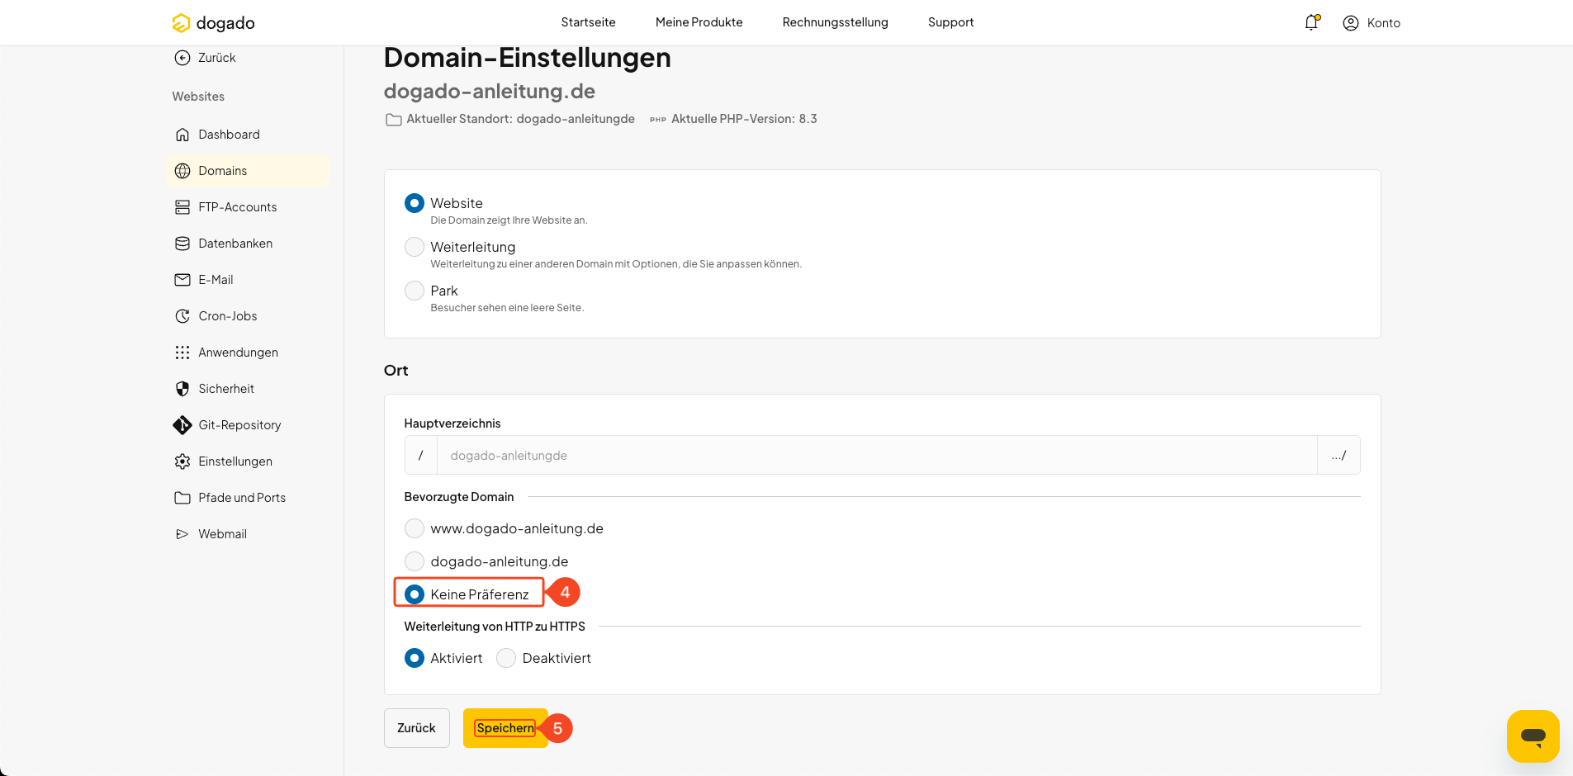This screenshot has height=776, width=1573.
Task: Choose www.dogado-anleitung.de as preferred domain
Action: point(415,528)
